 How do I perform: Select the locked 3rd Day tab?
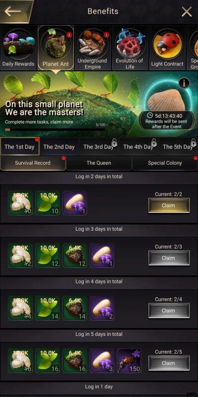pos(99,146)
